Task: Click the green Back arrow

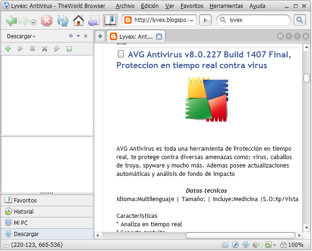Action: coord(11,21)
